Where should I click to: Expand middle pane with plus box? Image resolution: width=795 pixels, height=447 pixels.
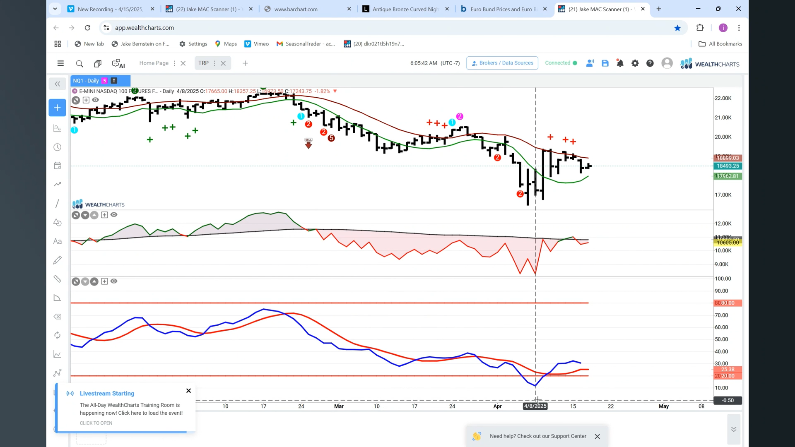point(104,215)
